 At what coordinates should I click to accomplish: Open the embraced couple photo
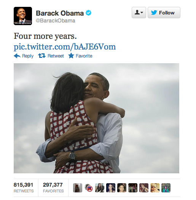point(96,118)
